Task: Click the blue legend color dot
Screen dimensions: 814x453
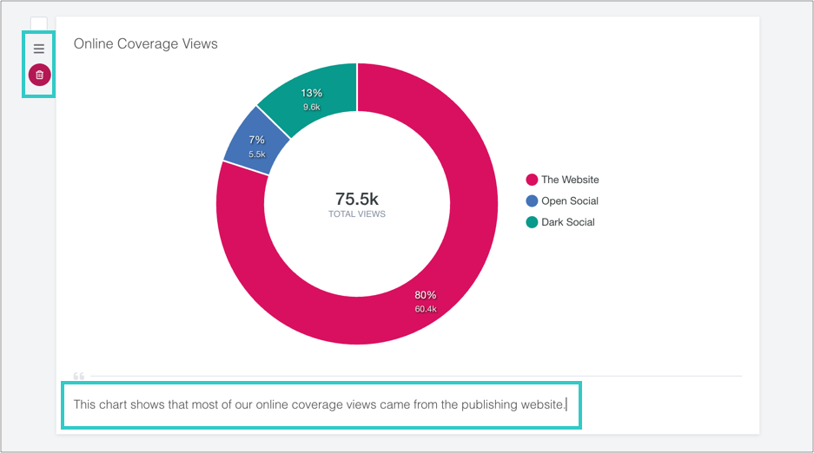Action: 532,201
